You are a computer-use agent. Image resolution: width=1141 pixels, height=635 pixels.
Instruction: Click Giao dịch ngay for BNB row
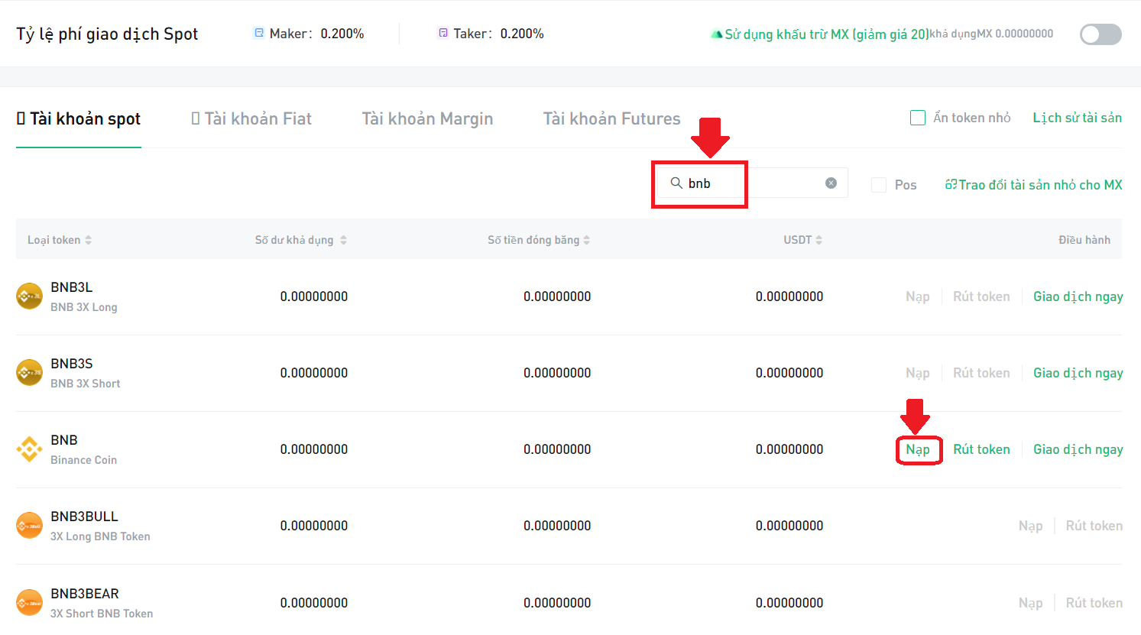click(1078, 449)
